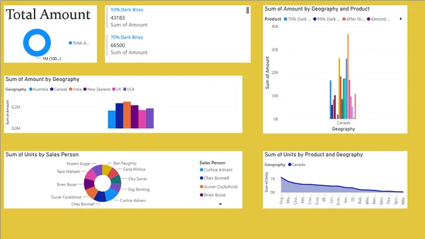Click the Carla Molina donut label
Image resolution: width=425 pixels, height=239 pixels.
pos(134,169)
